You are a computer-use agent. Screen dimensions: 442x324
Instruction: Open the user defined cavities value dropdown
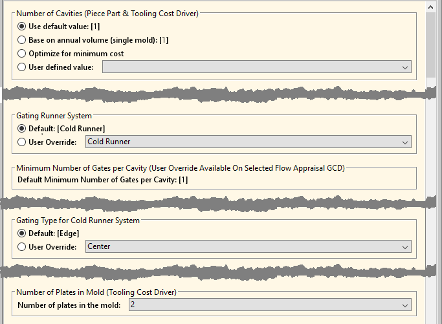click(x=256, y=67)
